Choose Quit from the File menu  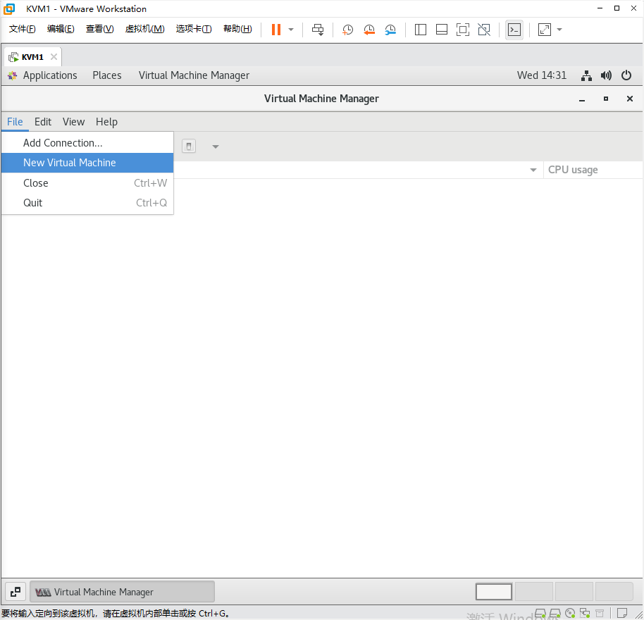click(87, 203)
